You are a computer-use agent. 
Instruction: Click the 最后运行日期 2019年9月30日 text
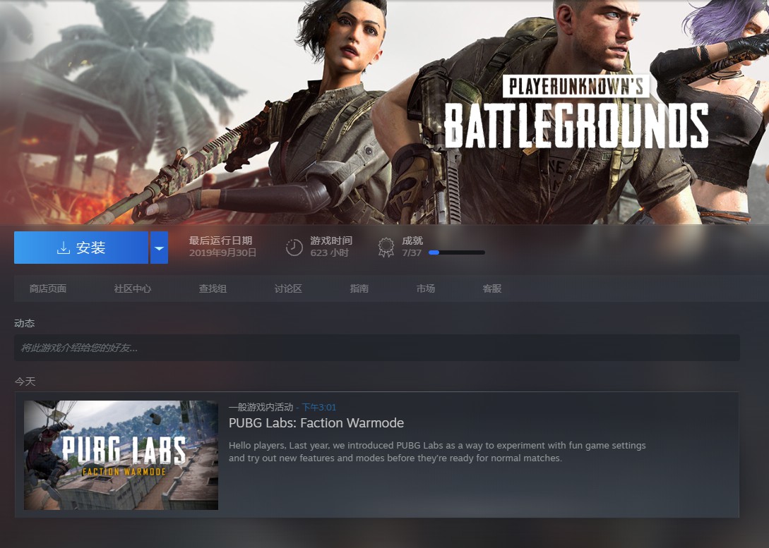pyautogui.click(x=222, y=247)
